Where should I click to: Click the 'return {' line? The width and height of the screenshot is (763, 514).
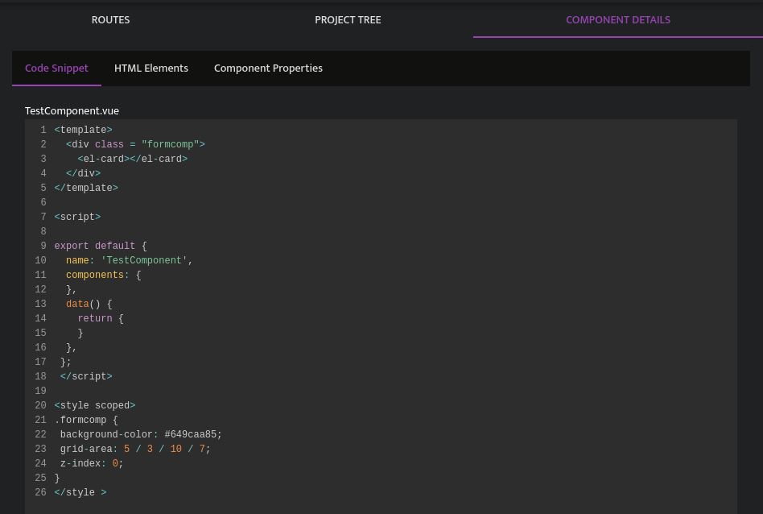click(x=101, y=318)
